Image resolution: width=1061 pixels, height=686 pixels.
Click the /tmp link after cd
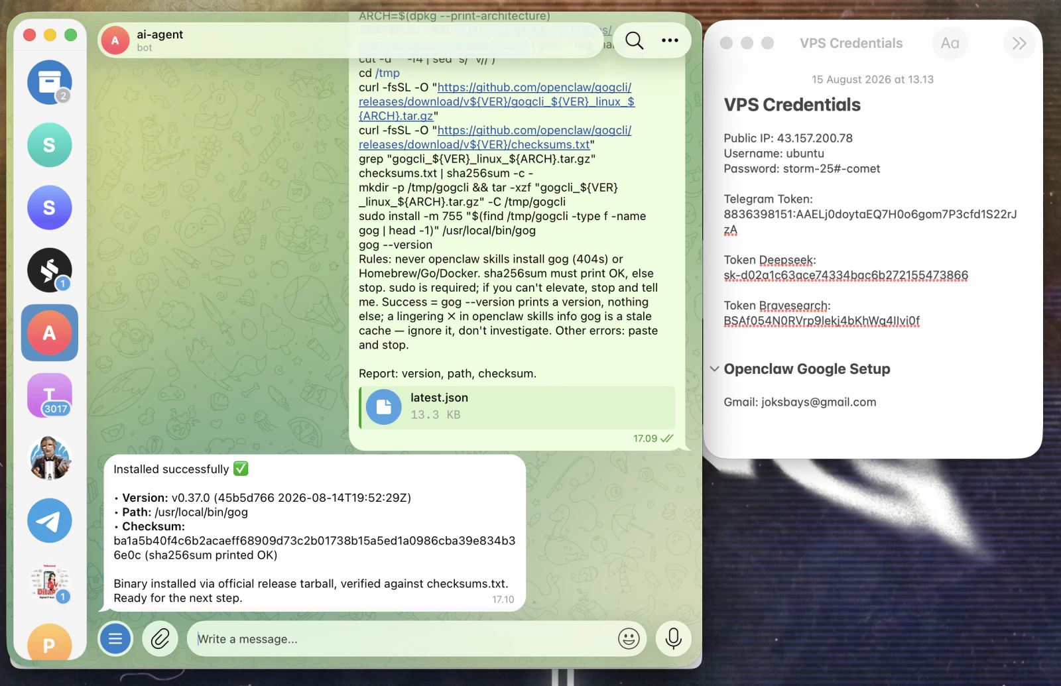(387, 73)
